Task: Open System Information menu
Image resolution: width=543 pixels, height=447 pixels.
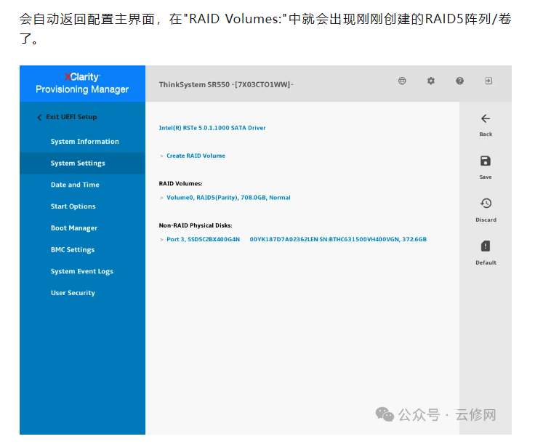Action: pyautogui.click(x=84, y=141)
